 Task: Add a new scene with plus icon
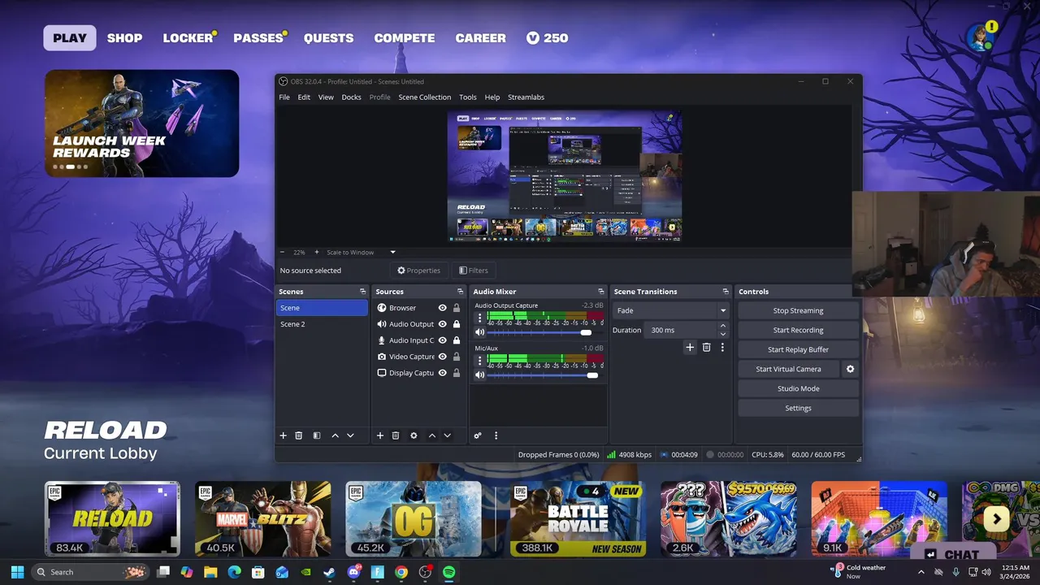[284, 435]
